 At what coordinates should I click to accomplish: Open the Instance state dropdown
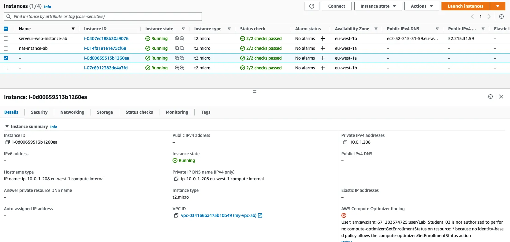click(378, 6)
